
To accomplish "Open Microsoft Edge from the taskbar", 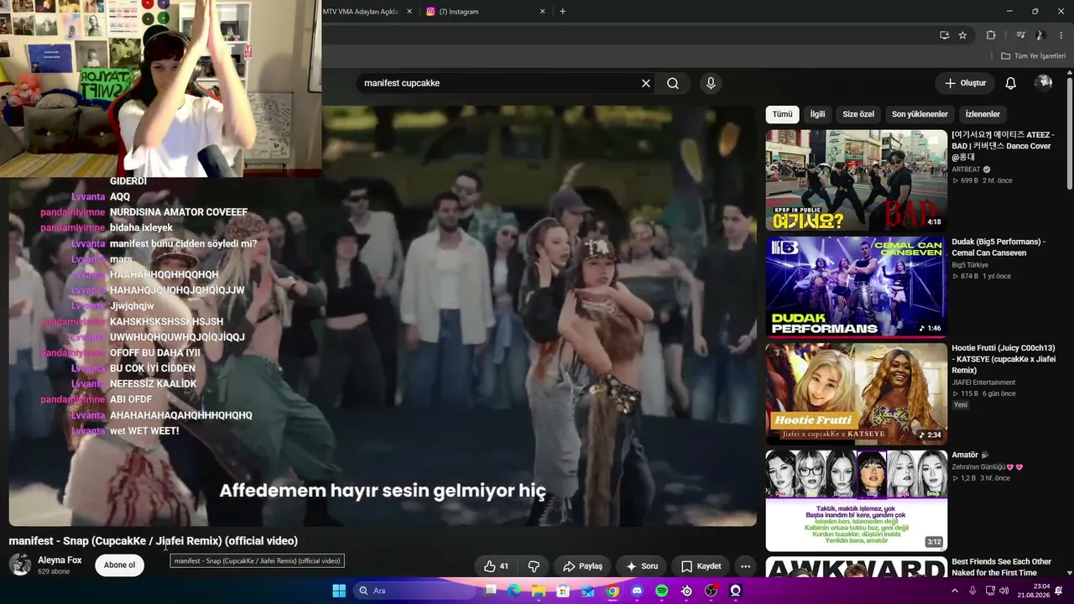I will tap(514, 591).
